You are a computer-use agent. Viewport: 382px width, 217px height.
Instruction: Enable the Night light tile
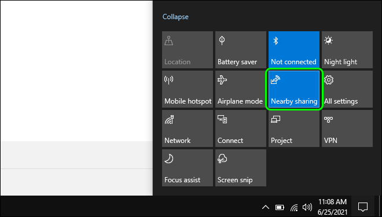(x=347, y=50)
